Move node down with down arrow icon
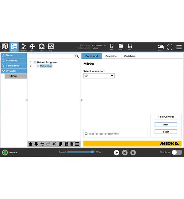The image size is (184, 199). coord(36,144)
